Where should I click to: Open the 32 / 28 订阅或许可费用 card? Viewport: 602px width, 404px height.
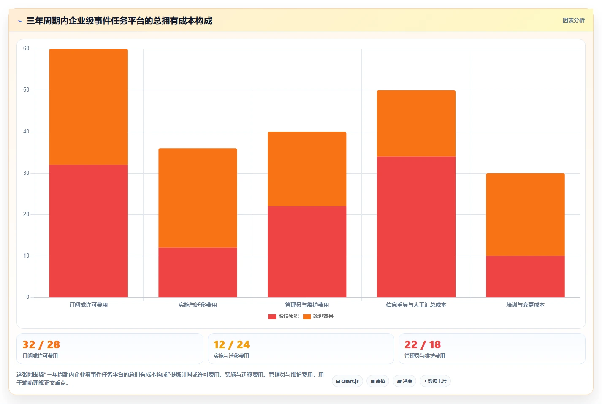(110, 349)
